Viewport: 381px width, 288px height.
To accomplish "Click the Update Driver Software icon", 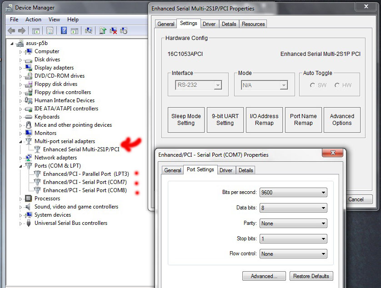I will (x=103, y=30).
